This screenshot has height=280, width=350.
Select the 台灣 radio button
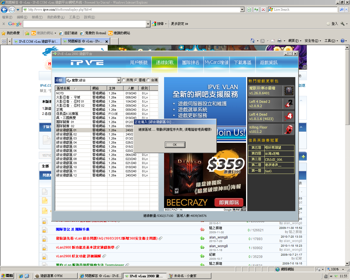[x=148, y=80]
